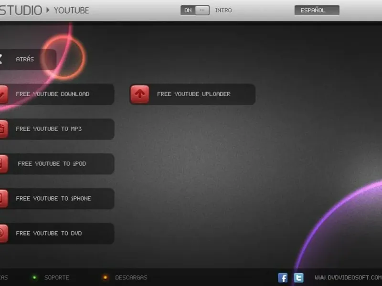Launch Free YouTube Uploader
The image size is (382, 286).
pyautogui.click(x=192, y=94)
